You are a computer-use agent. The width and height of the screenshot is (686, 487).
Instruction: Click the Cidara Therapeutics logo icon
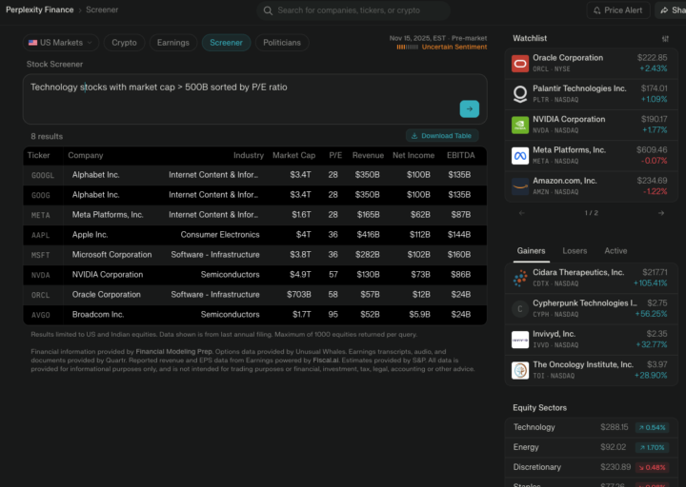pos(520,279)
